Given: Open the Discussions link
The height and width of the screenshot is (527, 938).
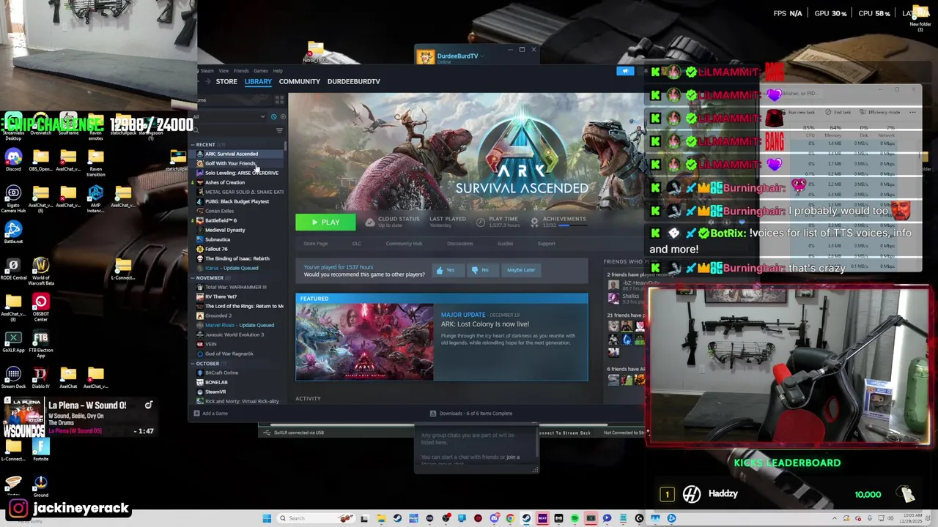Looking at the screenshot, I should pyautogui.click(x=460, y=244).
